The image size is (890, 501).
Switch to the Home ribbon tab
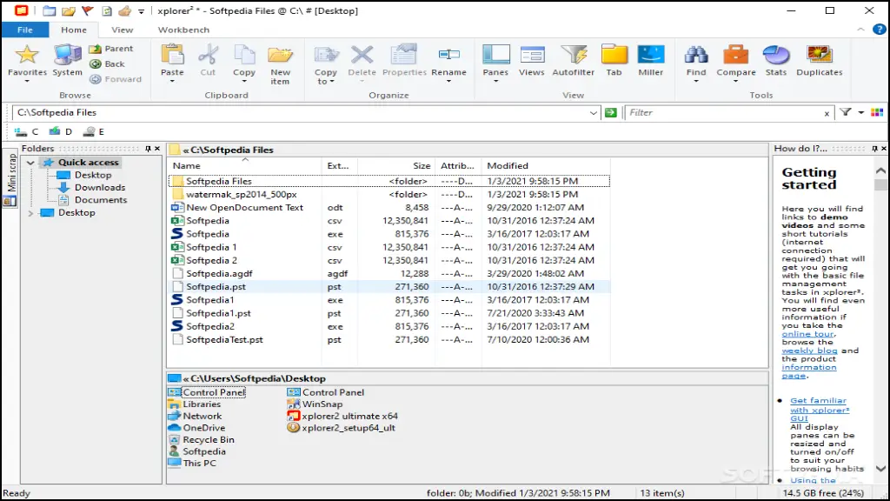click(74, 30)
